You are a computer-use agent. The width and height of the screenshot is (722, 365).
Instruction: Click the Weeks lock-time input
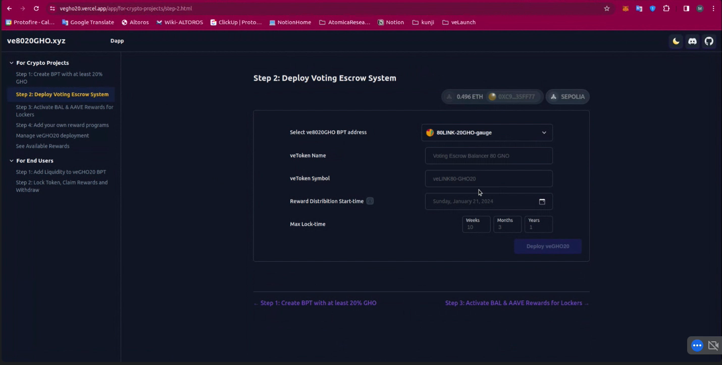tap(476, 224)
